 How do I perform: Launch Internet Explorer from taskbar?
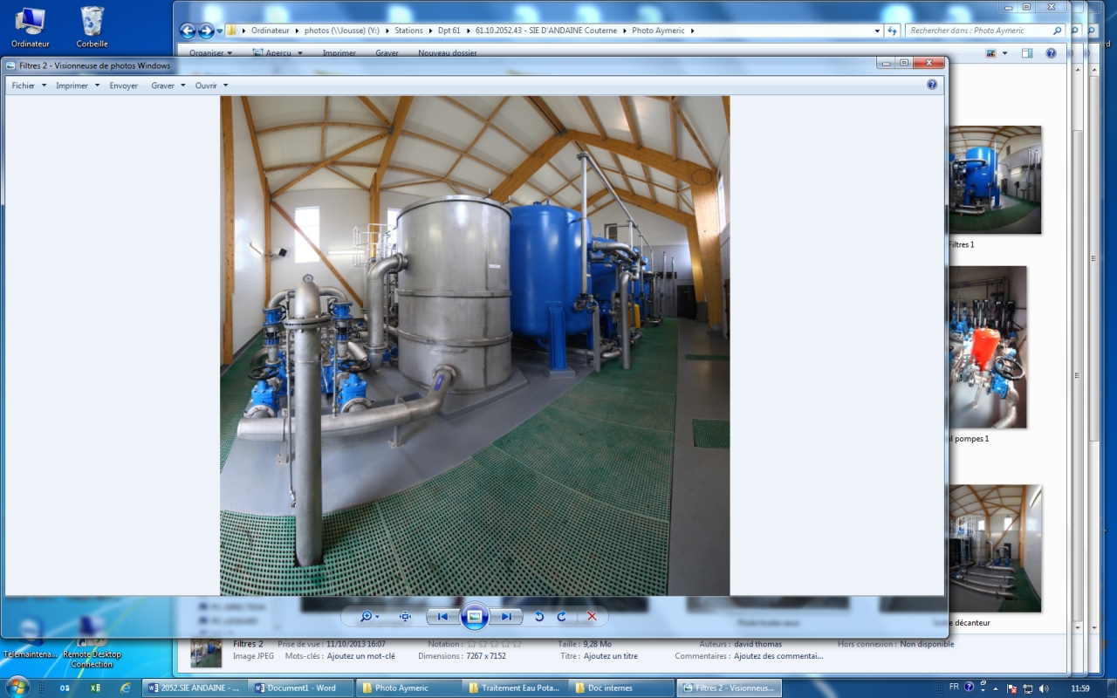[x=126, y=688]
